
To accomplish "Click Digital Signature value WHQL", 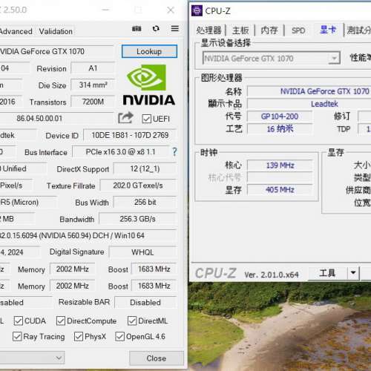I will coord(142,252).
